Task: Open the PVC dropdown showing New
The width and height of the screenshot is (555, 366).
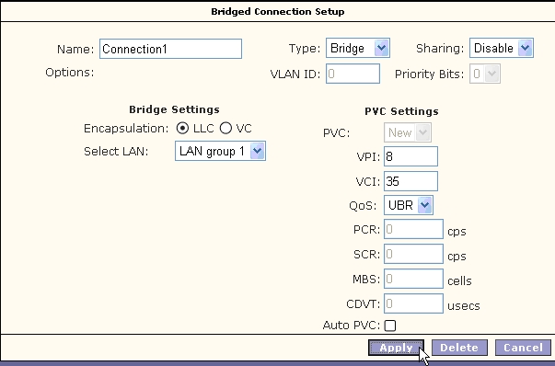Action: pyautogui.click(x=408, y=132)
